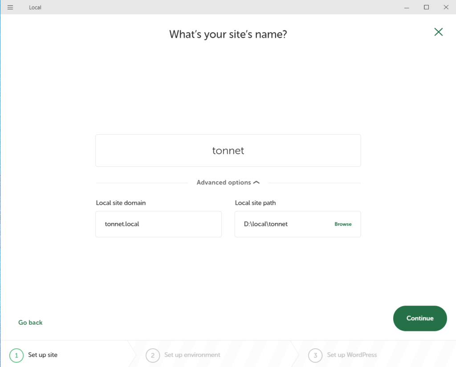Open the hamburger menu in title bar

coord(10,8)
